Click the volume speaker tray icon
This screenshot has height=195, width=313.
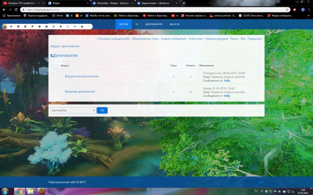tap(280, 191)
